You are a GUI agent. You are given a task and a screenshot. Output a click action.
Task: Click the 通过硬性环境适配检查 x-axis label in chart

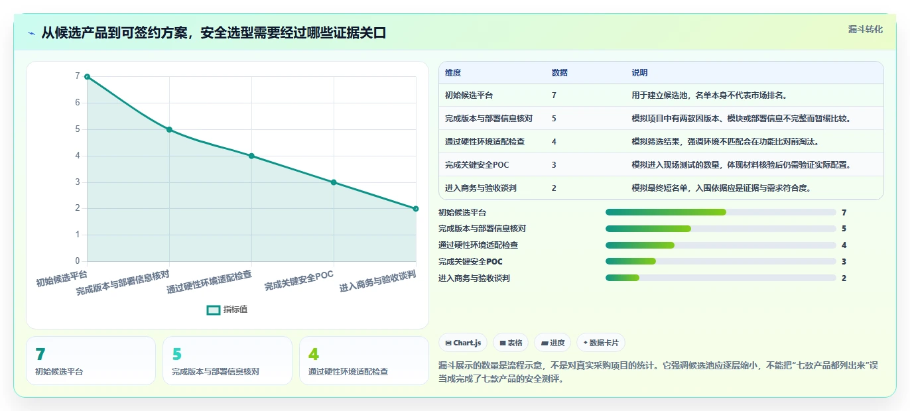pos(210,282)
